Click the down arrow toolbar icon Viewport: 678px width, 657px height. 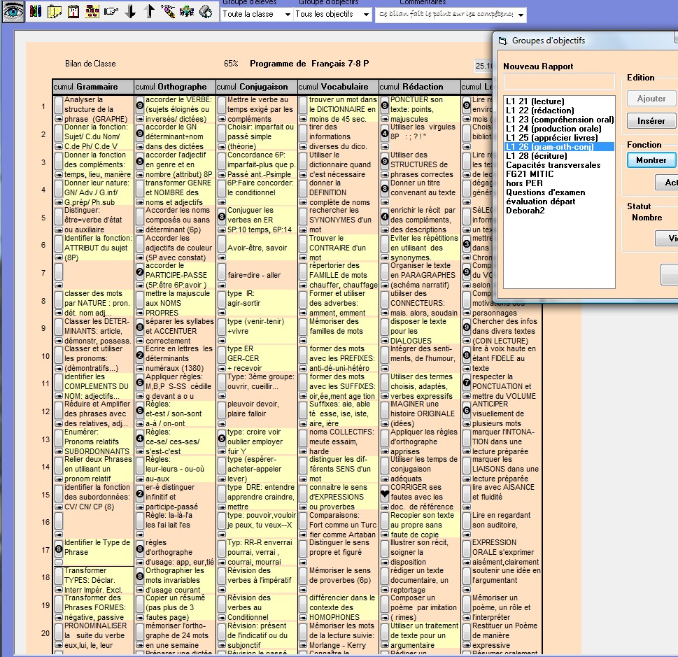(x=130, y=11)
